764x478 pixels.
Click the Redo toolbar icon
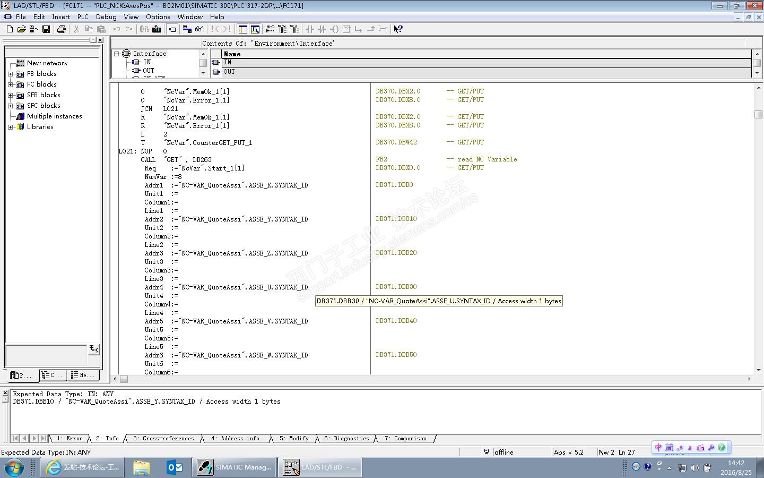[129, 29]
